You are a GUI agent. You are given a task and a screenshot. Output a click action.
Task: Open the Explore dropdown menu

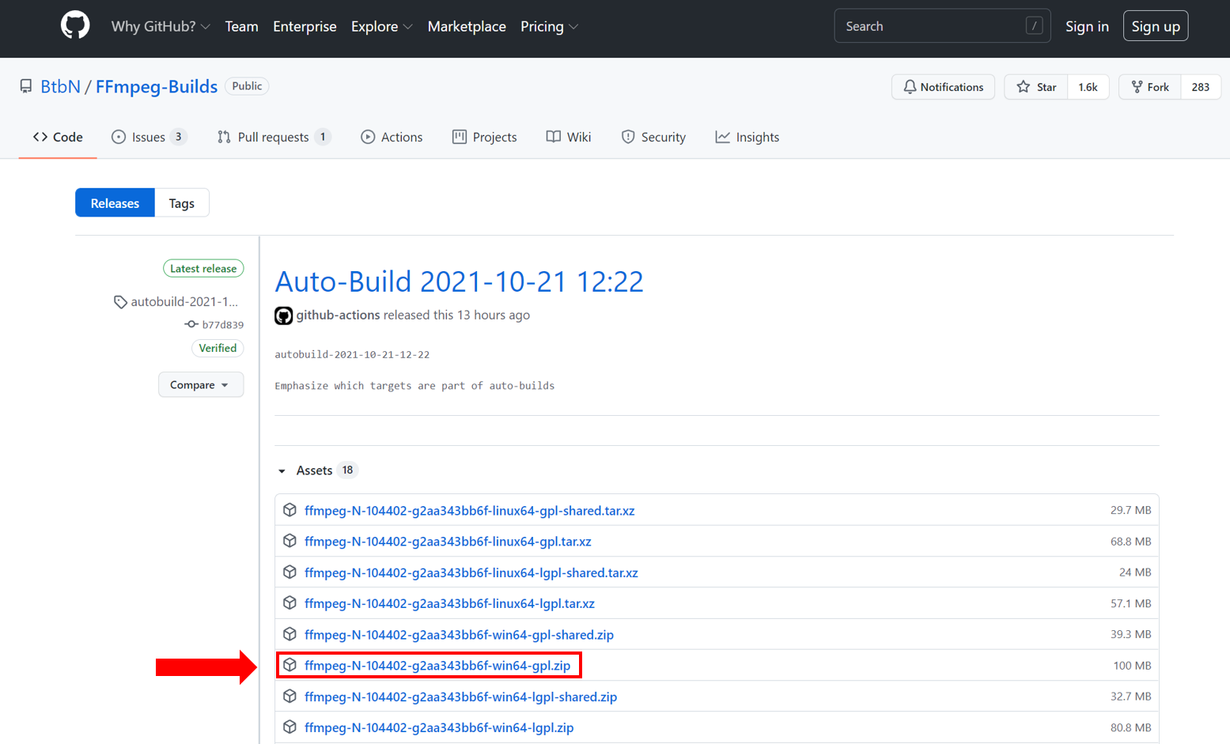(x=381, y=26)
